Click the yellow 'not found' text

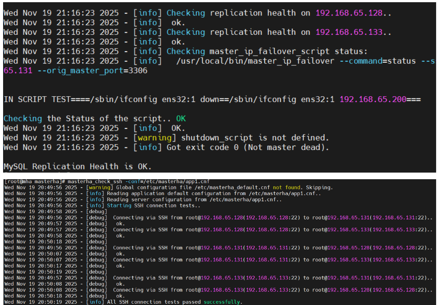(x=286, y=188)
